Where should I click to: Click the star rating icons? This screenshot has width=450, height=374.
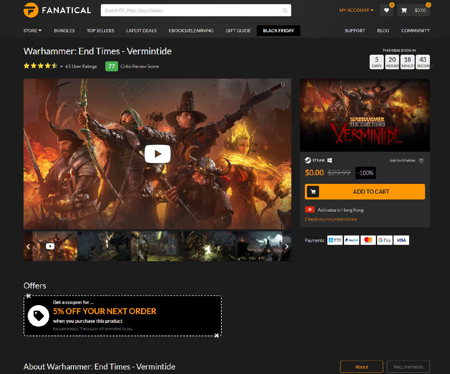coord(41,66)
